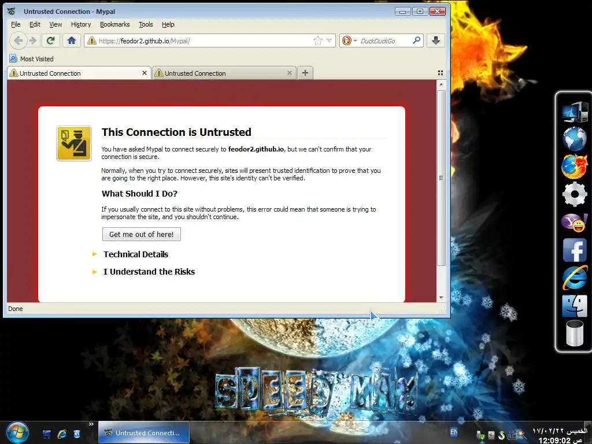
Task: Expand quick launch overflow chevron
Action: (x=91, y=424)
